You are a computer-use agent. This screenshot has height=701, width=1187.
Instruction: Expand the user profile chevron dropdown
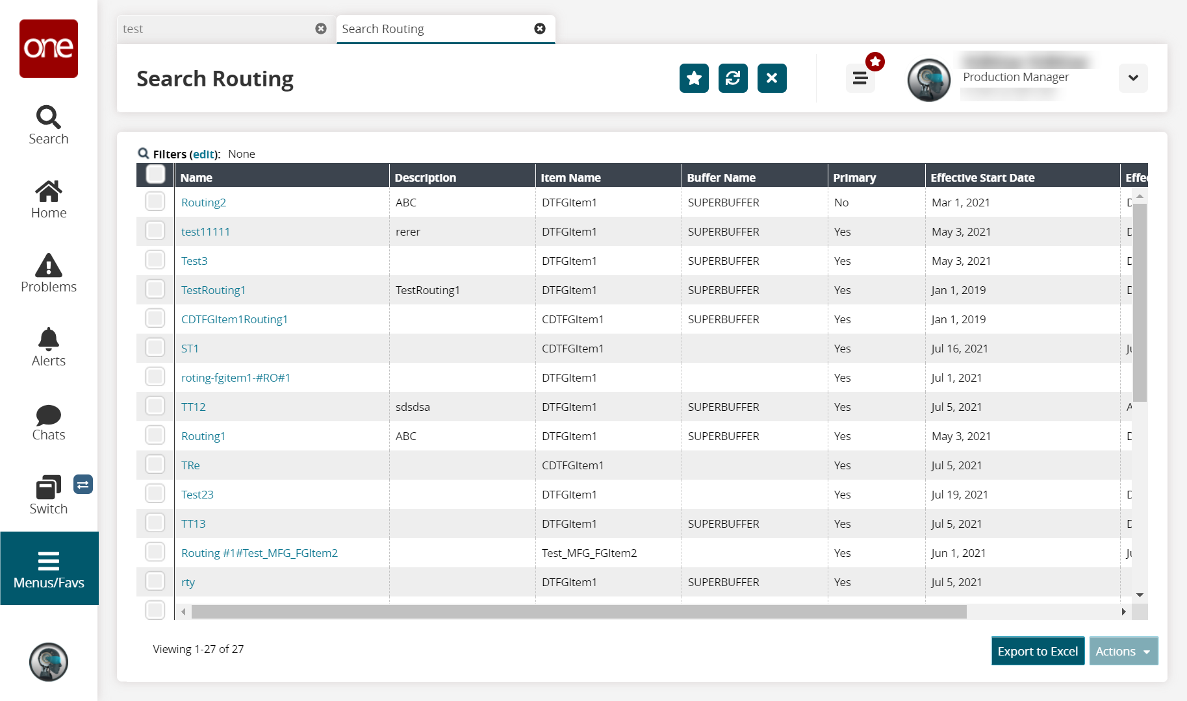[x=1133, y=78]
